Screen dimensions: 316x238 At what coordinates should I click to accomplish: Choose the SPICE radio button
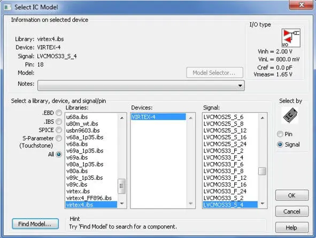click(x=59, y=130)
